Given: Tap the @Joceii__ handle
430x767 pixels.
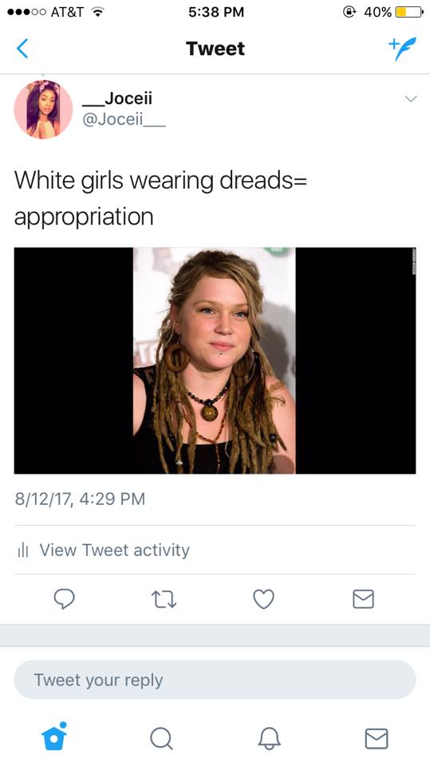Looking at the screenshot, I should (x=124, y=119).
